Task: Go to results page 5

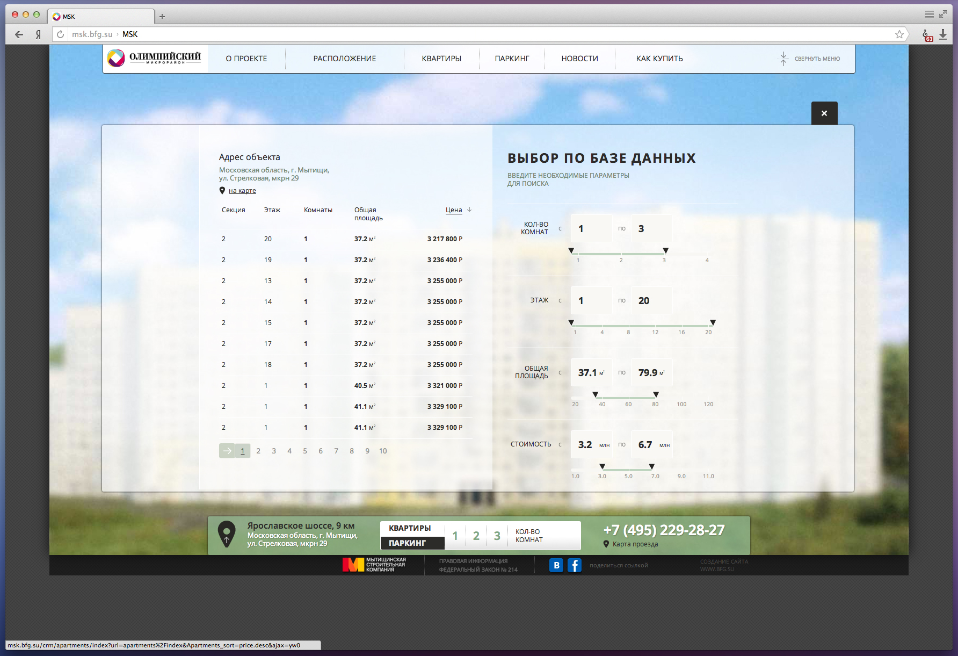Action: (x=305, y=451)
